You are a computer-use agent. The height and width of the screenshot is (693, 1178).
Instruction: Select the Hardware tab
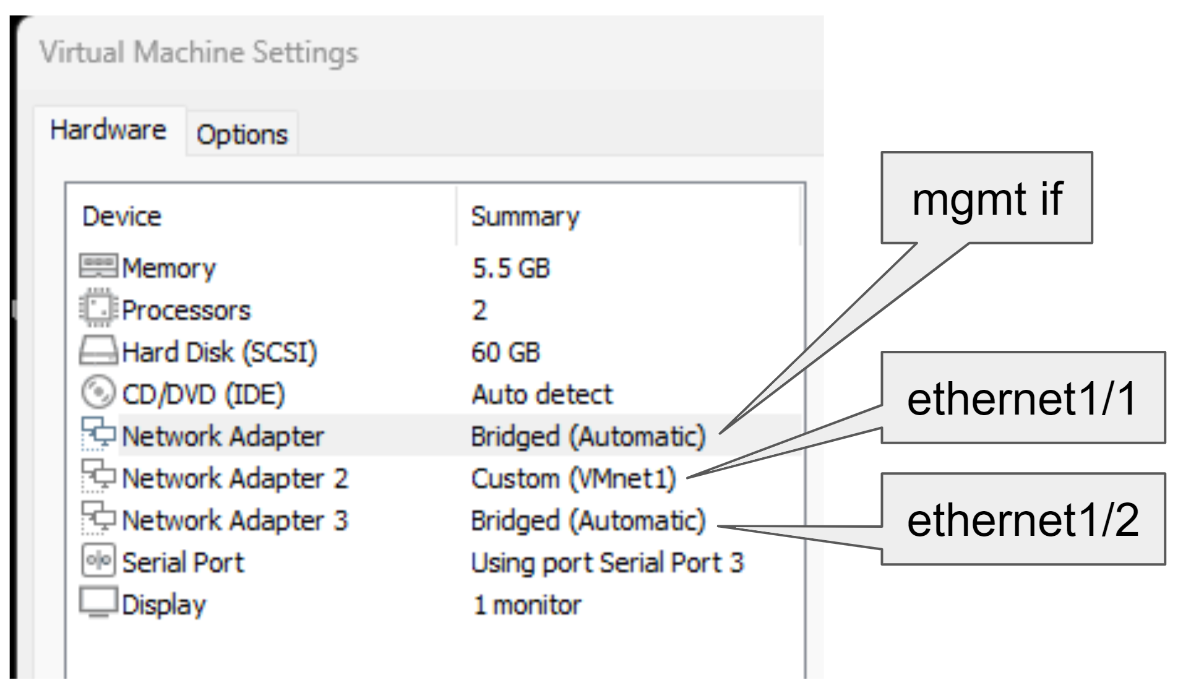(x=108, y=131)
